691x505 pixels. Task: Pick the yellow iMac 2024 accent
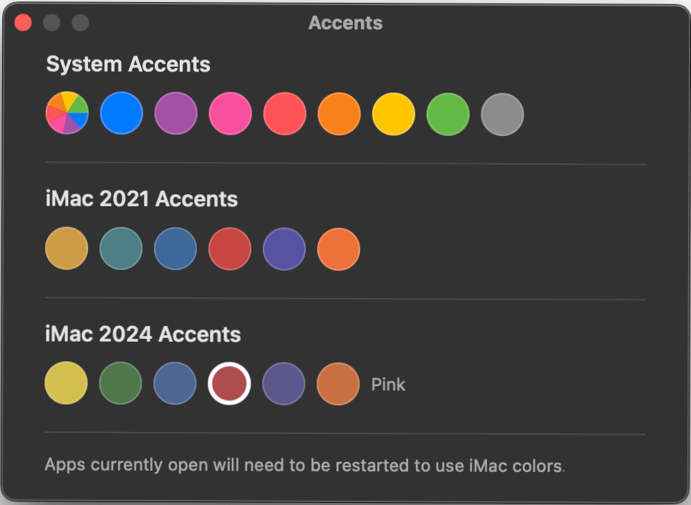[x=67, y=384]
